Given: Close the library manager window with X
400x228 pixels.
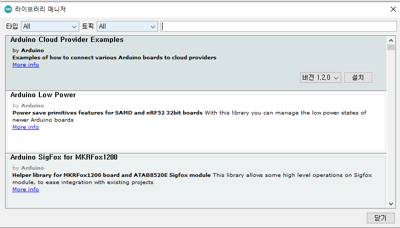Looking at the screenshot, I should coord(393,9).
